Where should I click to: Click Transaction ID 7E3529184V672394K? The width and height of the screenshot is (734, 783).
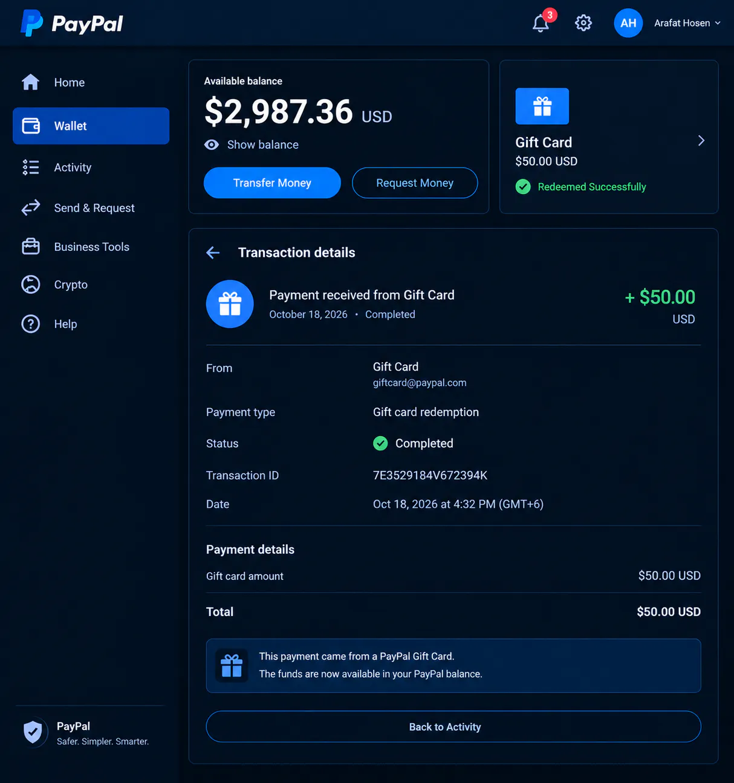point(430,475)
